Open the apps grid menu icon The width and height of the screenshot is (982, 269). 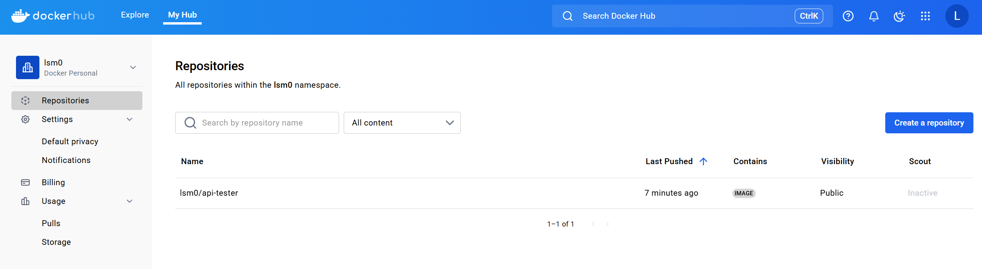coord(925,16)
